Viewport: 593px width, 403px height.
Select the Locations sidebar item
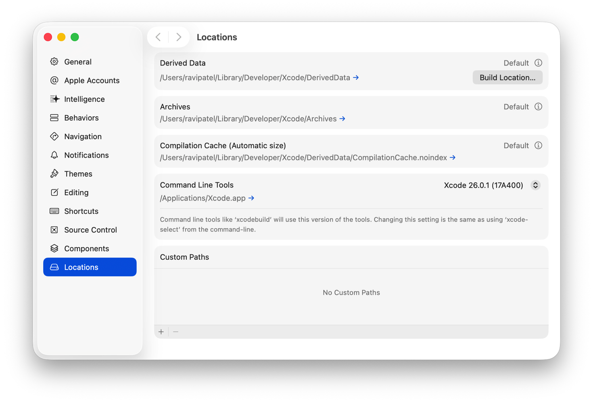point(90,267)
